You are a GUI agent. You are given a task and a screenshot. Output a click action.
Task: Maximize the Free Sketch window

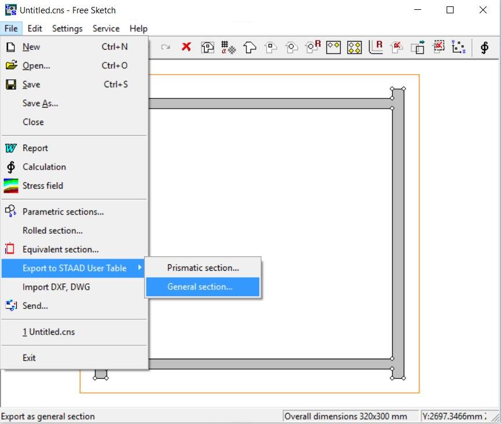(450, 10)
